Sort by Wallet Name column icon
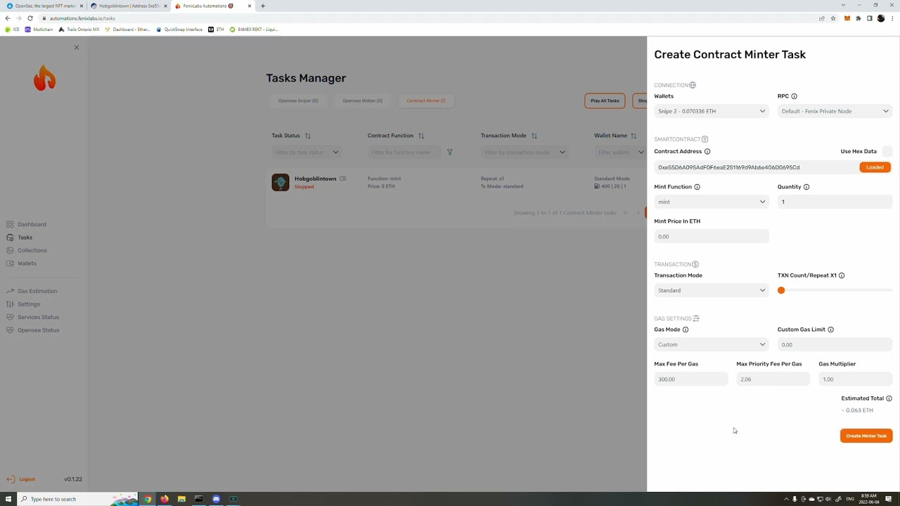This screenshot has width=900, height=506. point(634,136)
